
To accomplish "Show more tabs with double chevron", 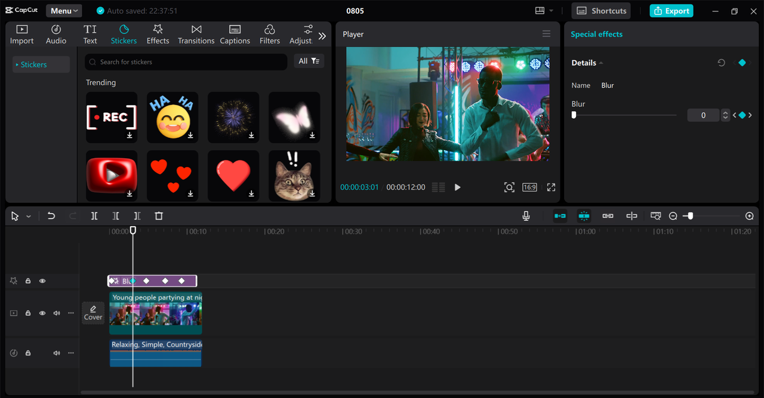I will pyautogui.click(x=322, y=36).
